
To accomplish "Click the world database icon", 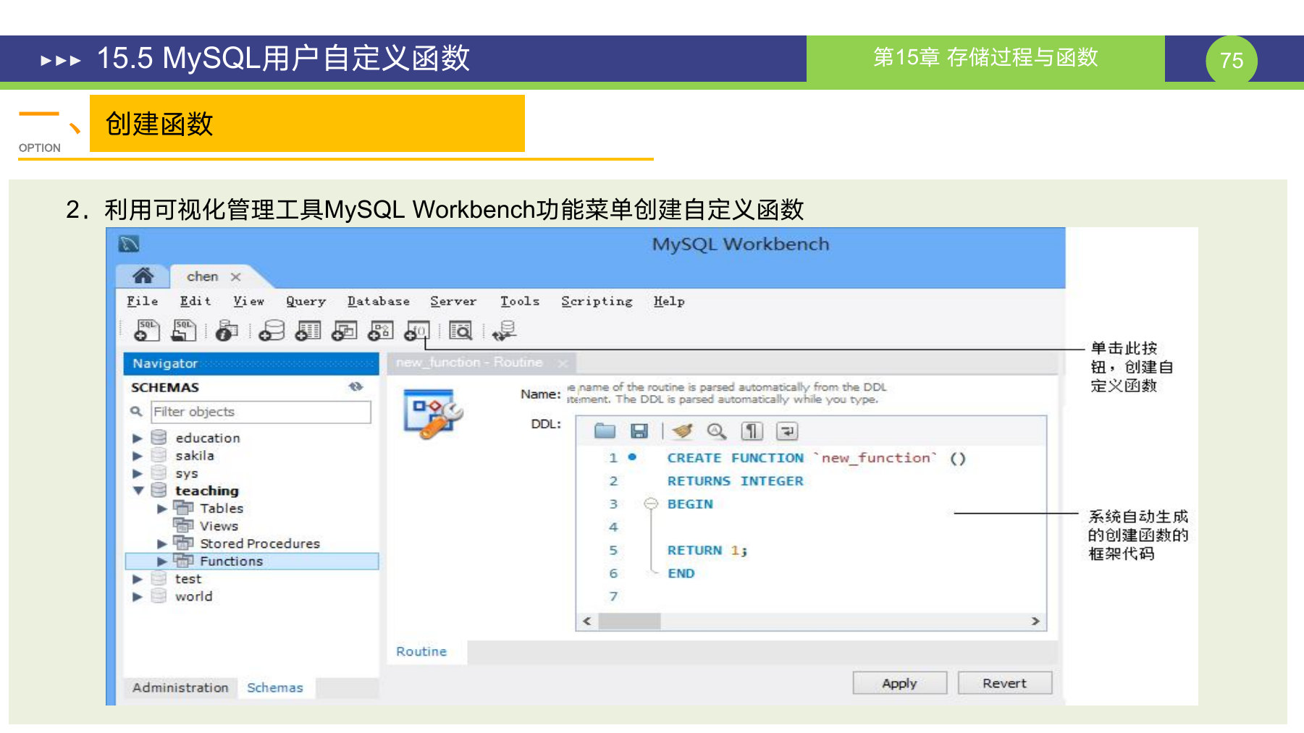I will click(159, 596).
